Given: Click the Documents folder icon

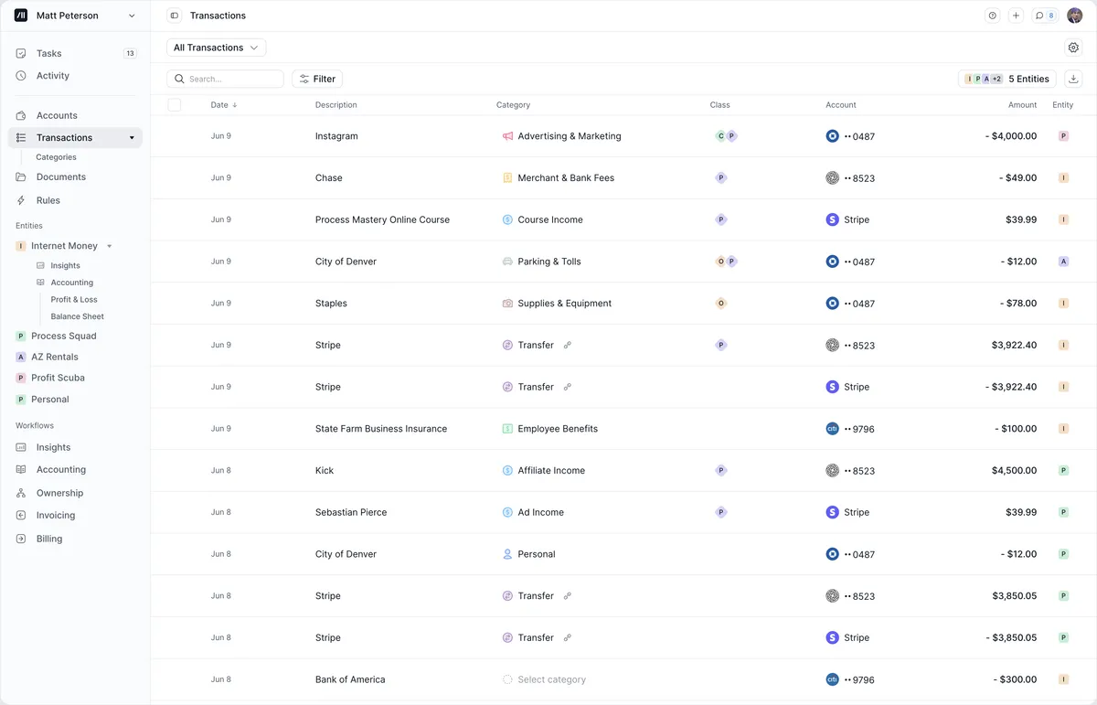Looking at the screenshot, I should tap(21, 177).
